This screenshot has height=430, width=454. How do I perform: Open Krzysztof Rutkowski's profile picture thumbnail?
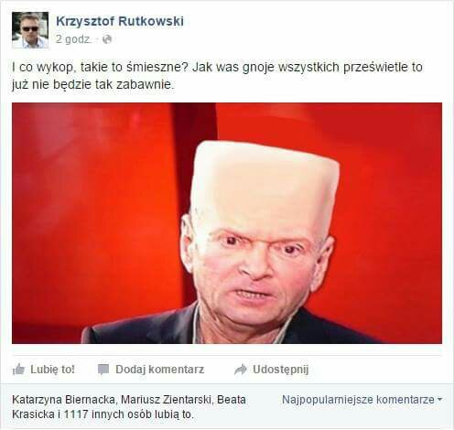[30, 30]
